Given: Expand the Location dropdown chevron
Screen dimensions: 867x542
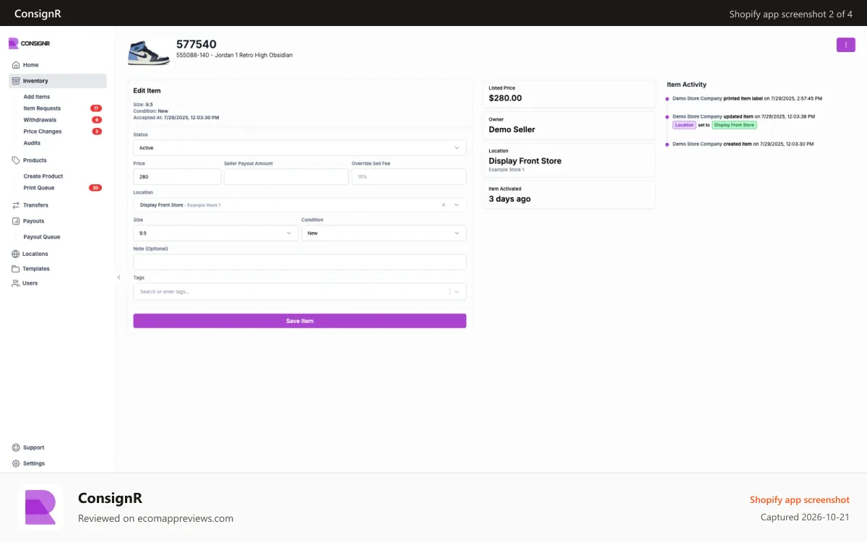Looking at the screenshot, I should coord(457,205).
